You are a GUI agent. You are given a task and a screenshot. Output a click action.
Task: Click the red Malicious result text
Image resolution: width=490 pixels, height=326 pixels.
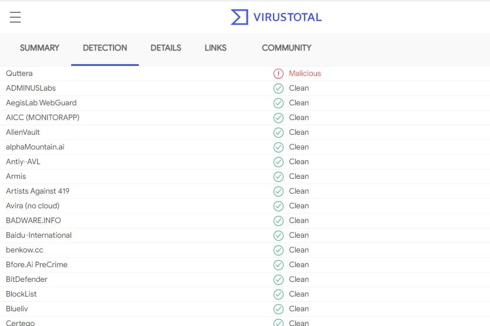coord(305,74)
